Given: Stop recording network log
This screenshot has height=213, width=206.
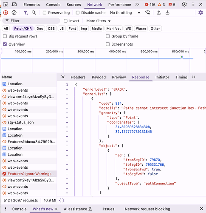Looking at the screenshot, I should coord(6,13).
